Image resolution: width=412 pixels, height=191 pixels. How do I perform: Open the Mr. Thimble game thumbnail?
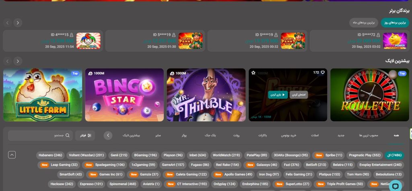tap(206, 95)
